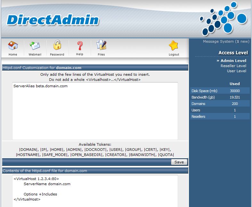Screen dimensions: 252x207
Task: Open Password padlock icon
Action: pyautogui.click(x=57, y=45)
